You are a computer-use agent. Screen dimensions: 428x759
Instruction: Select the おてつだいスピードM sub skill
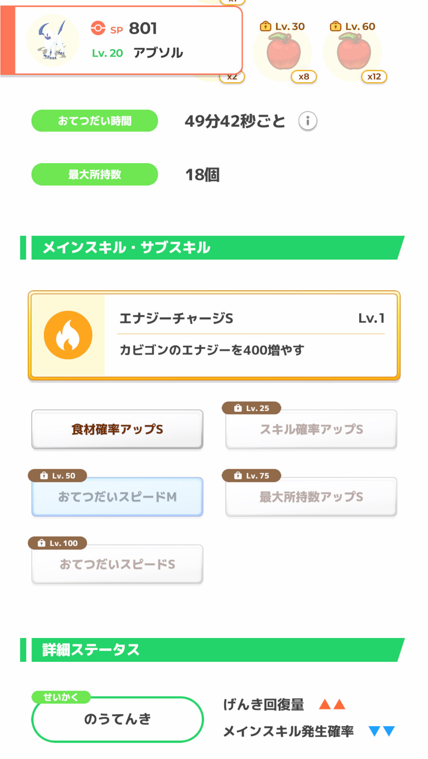click(x=117, y=497)
